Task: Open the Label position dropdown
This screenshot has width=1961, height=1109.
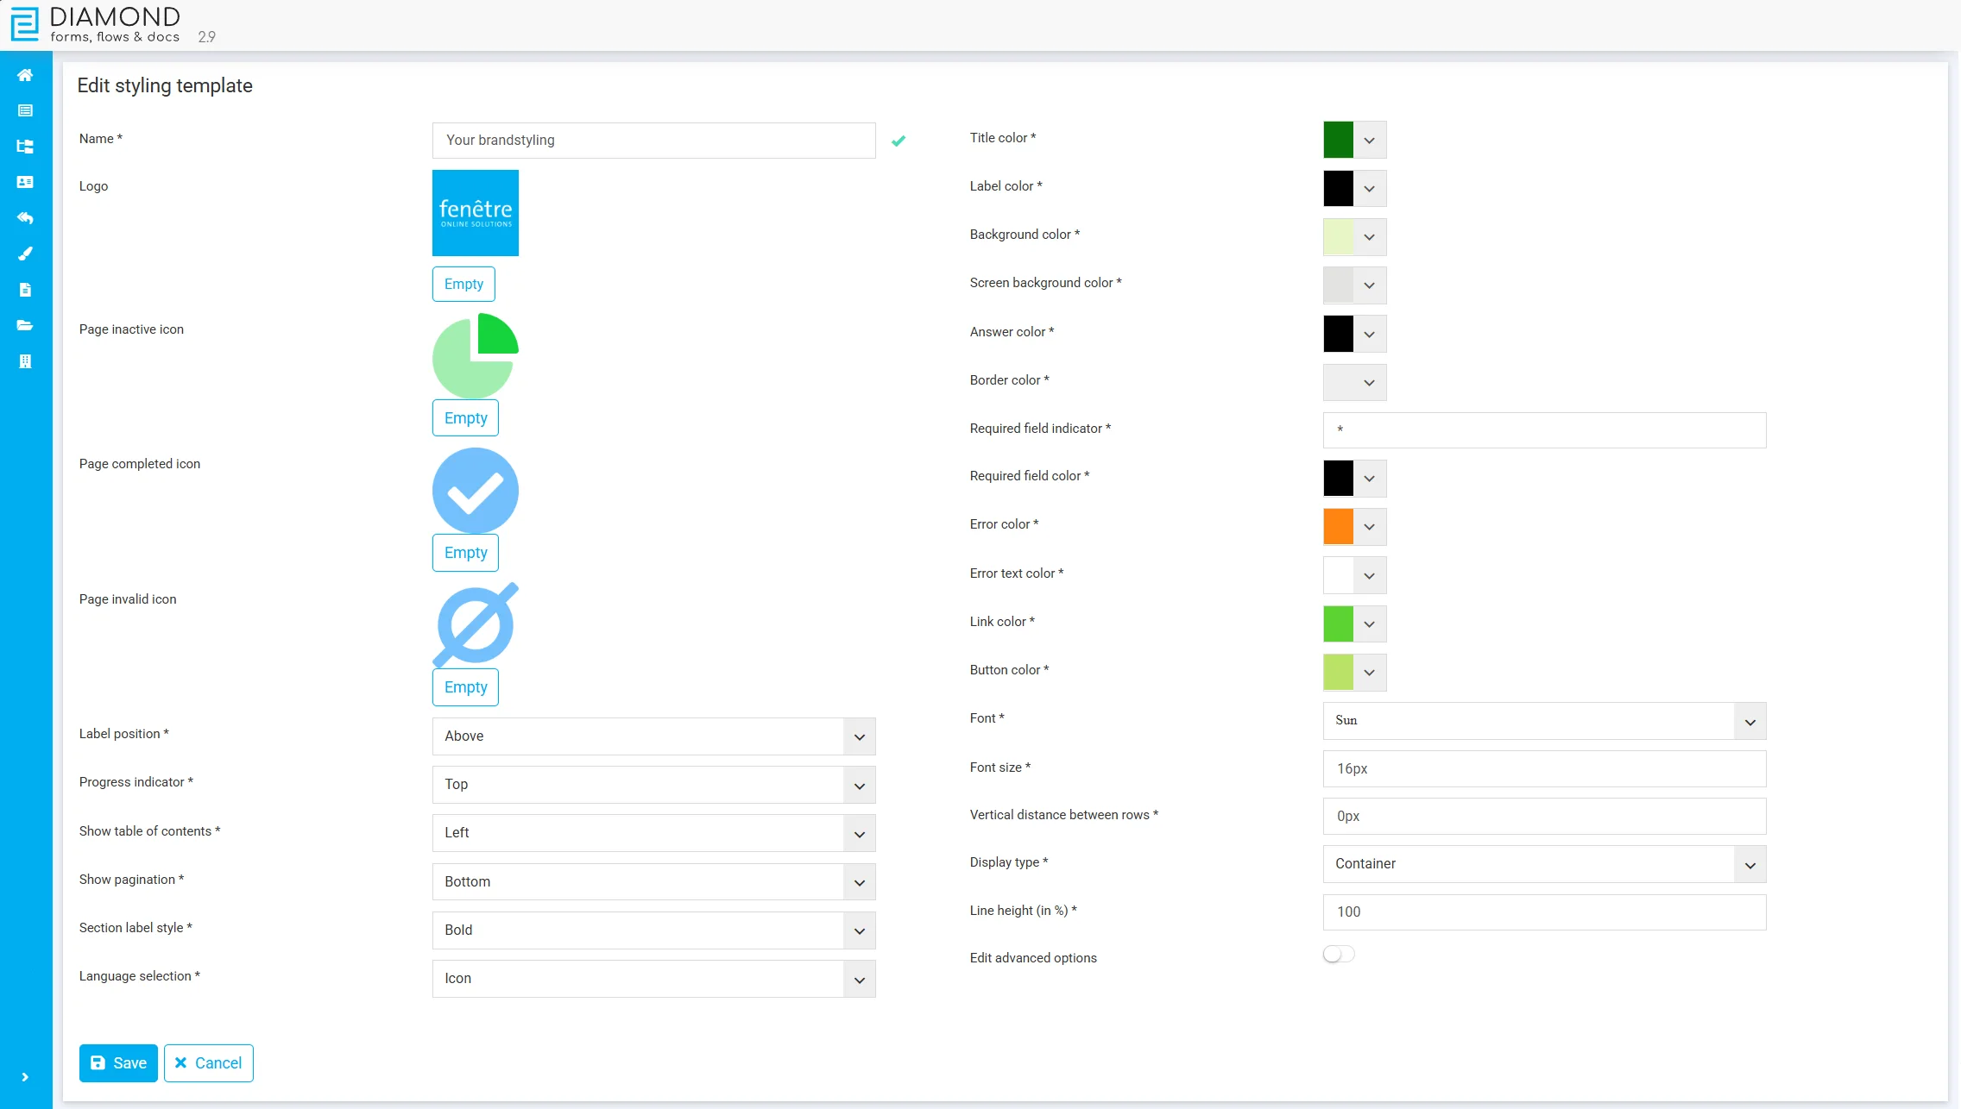Action: click(653, 736)
